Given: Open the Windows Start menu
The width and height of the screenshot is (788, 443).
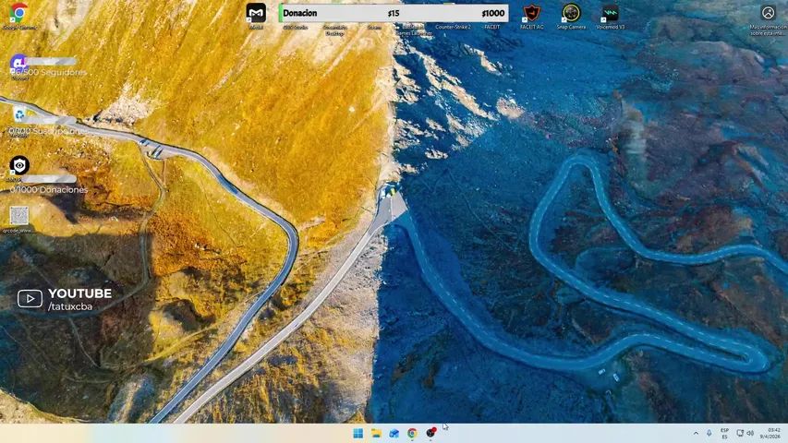Looking at the screenshot, I should [358, 433].
